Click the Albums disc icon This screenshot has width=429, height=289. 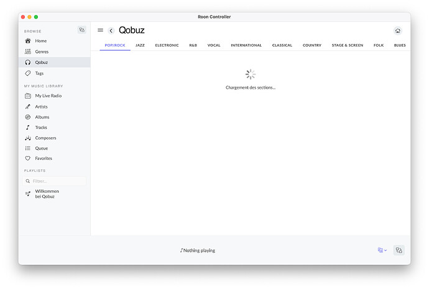[28, 117]
